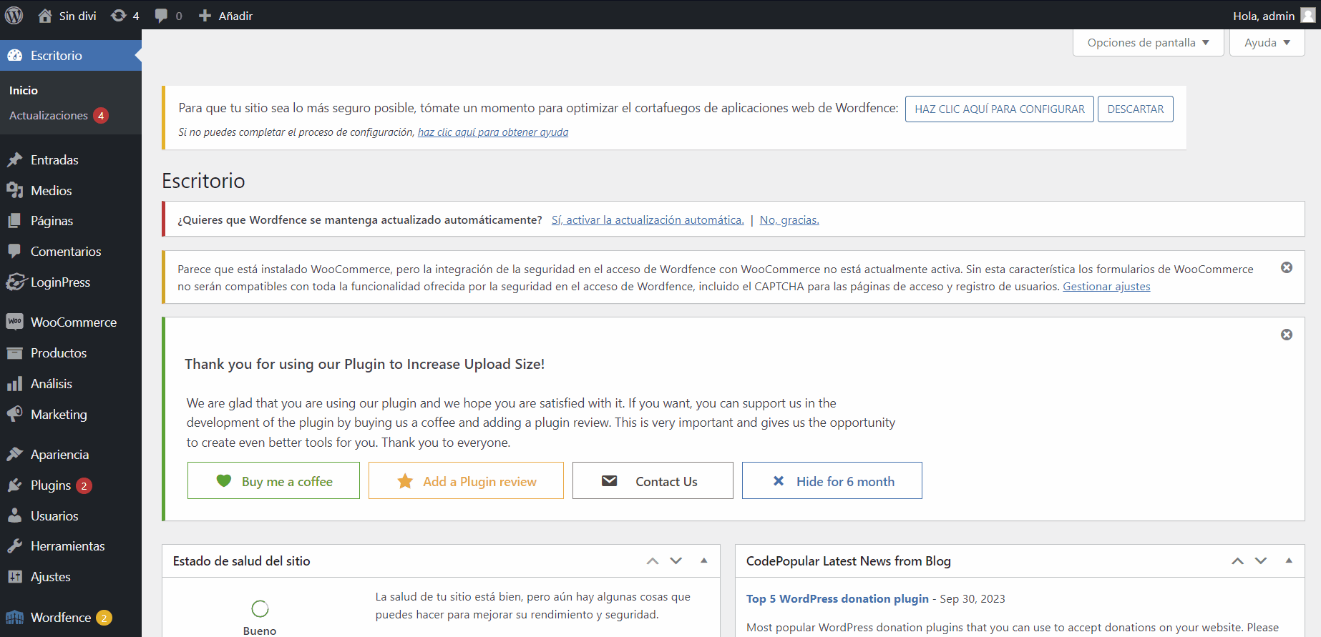The width and height of the screenshot is (1321, 637).
Task: Move Estado de salud panel down
Action: coord(676,561)
